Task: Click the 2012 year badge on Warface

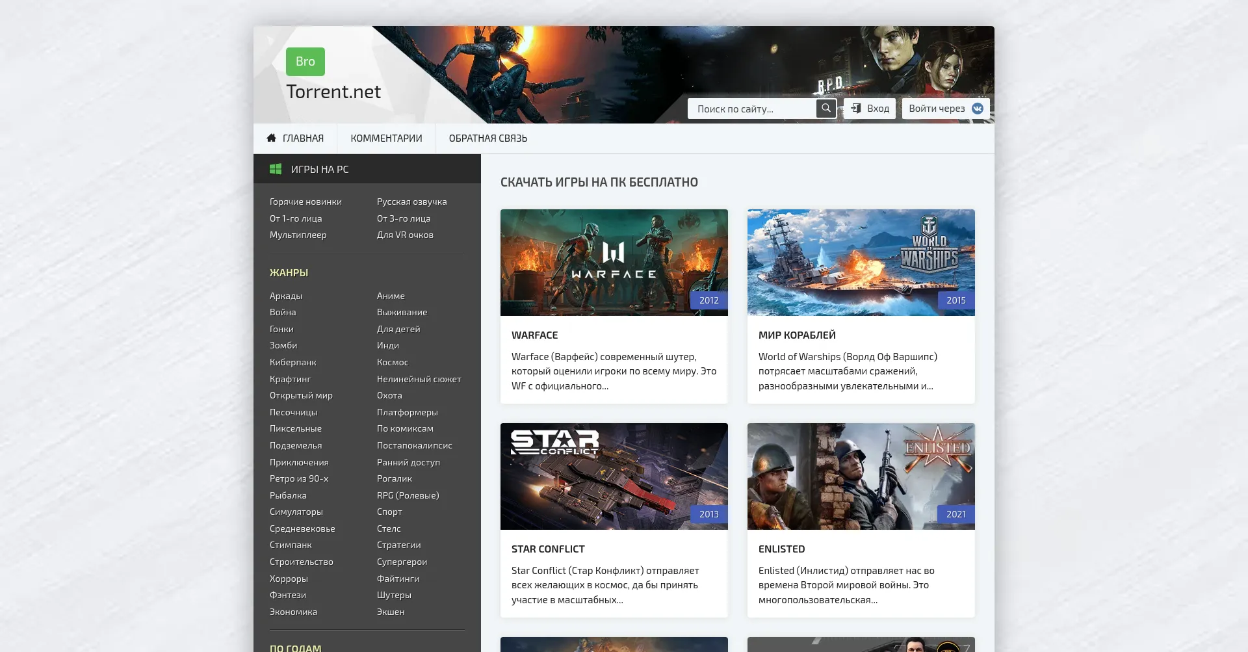Action: point(709,300)
